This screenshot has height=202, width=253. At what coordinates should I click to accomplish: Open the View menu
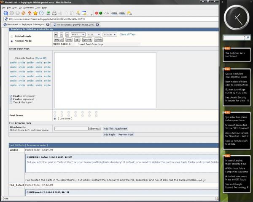(15, 8)
